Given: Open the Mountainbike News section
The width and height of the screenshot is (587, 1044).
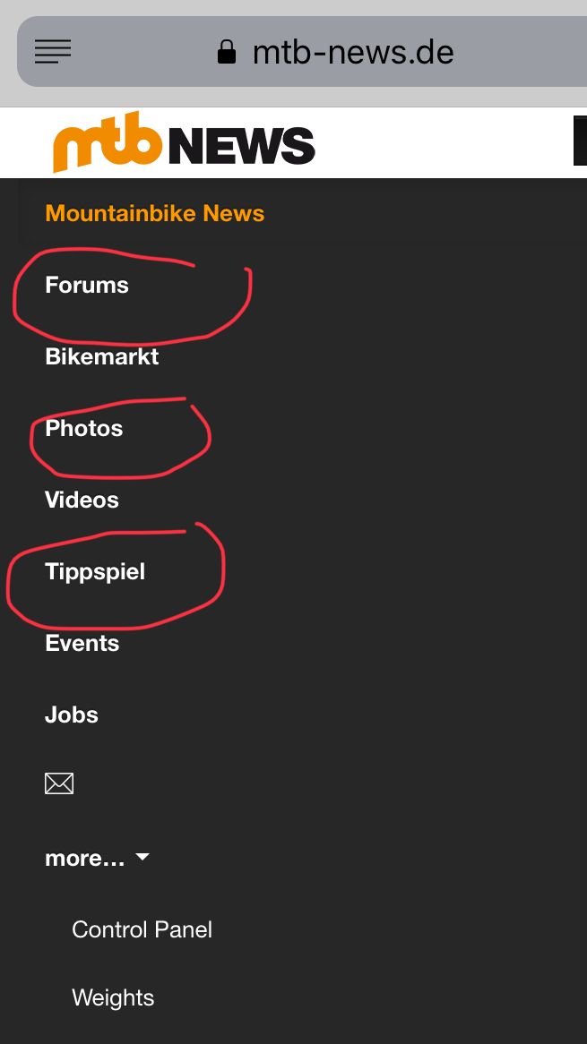Looking at the screenshot, I should coord(155,213).
